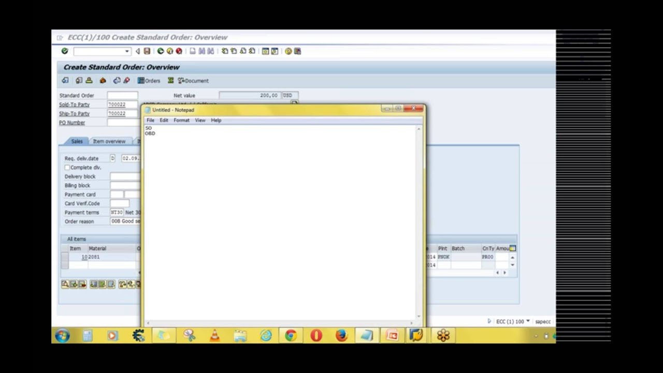Open the ECC (1) 100 status bar dropdown
Screen dimensions: 663x373
(x=528, y=321)
